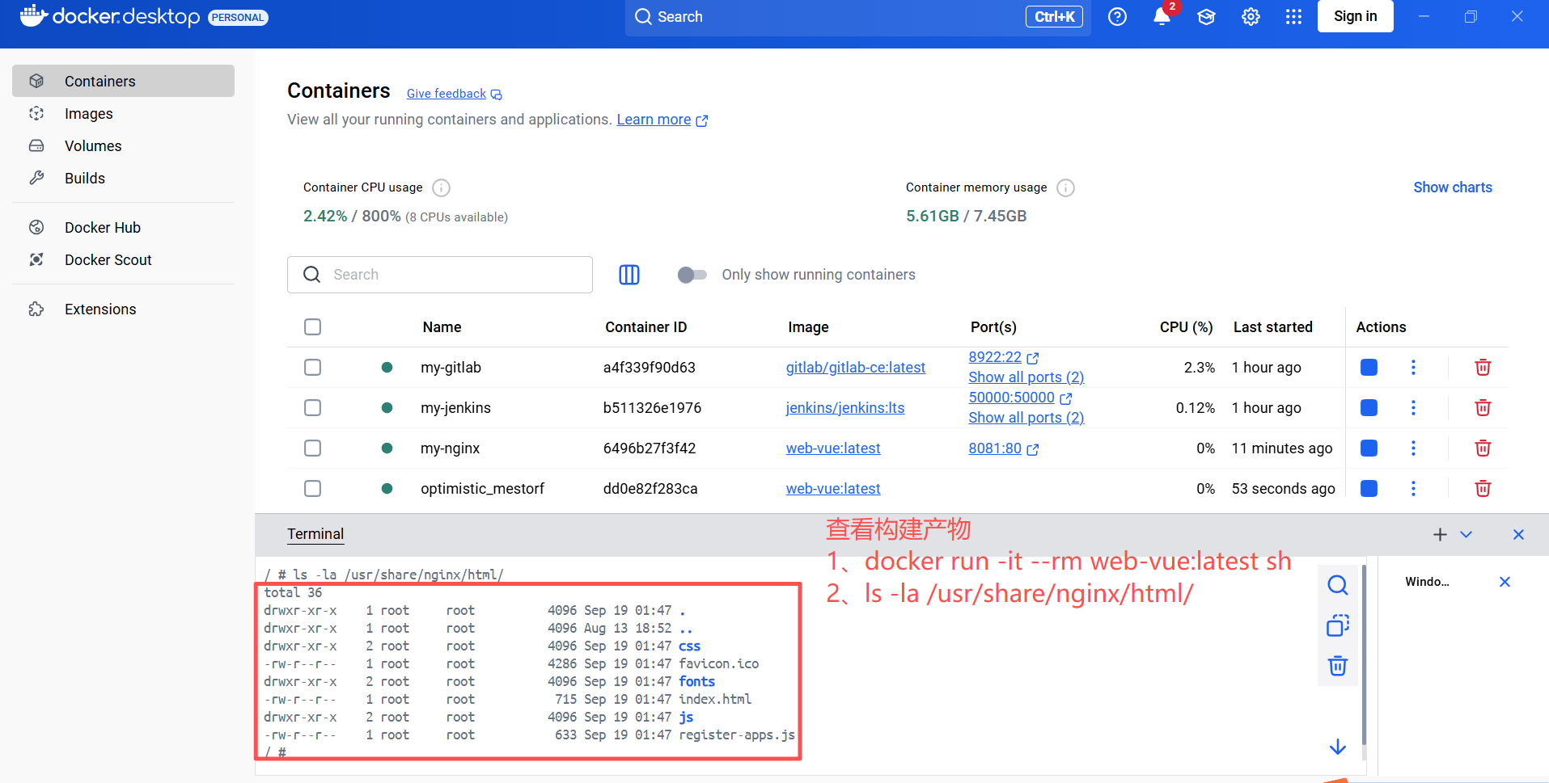Add a new terminal session
Screen dimensions: 1549x783
pos(1440,534)
